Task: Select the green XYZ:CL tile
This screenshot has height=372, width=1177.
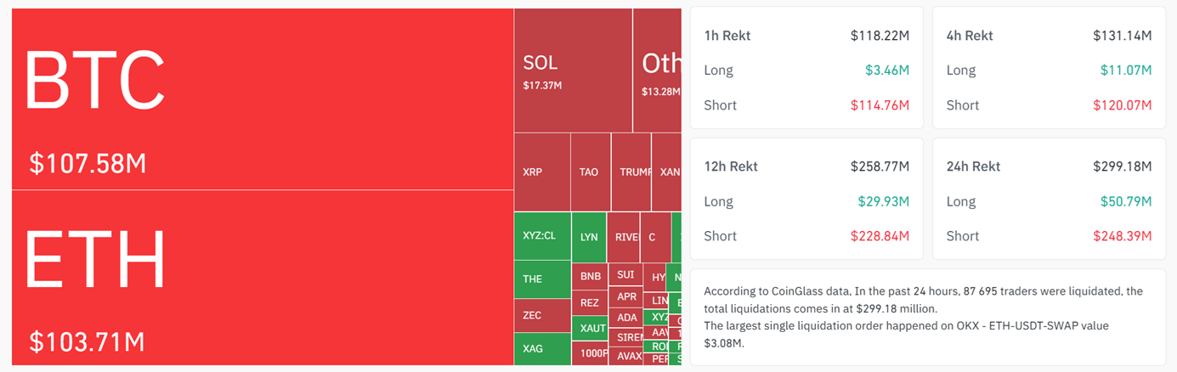Action: [x=541, y=235]
